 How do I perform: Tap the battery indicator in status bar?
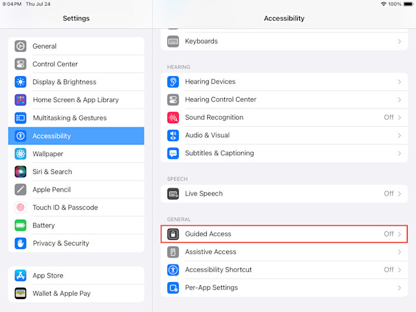(x=408, y=4)
